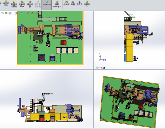Image resolution: width=165 pixels, height=129 pixels.
Task: Click the Batch Print (批量打印) button
Action: (x=87, y=4)
